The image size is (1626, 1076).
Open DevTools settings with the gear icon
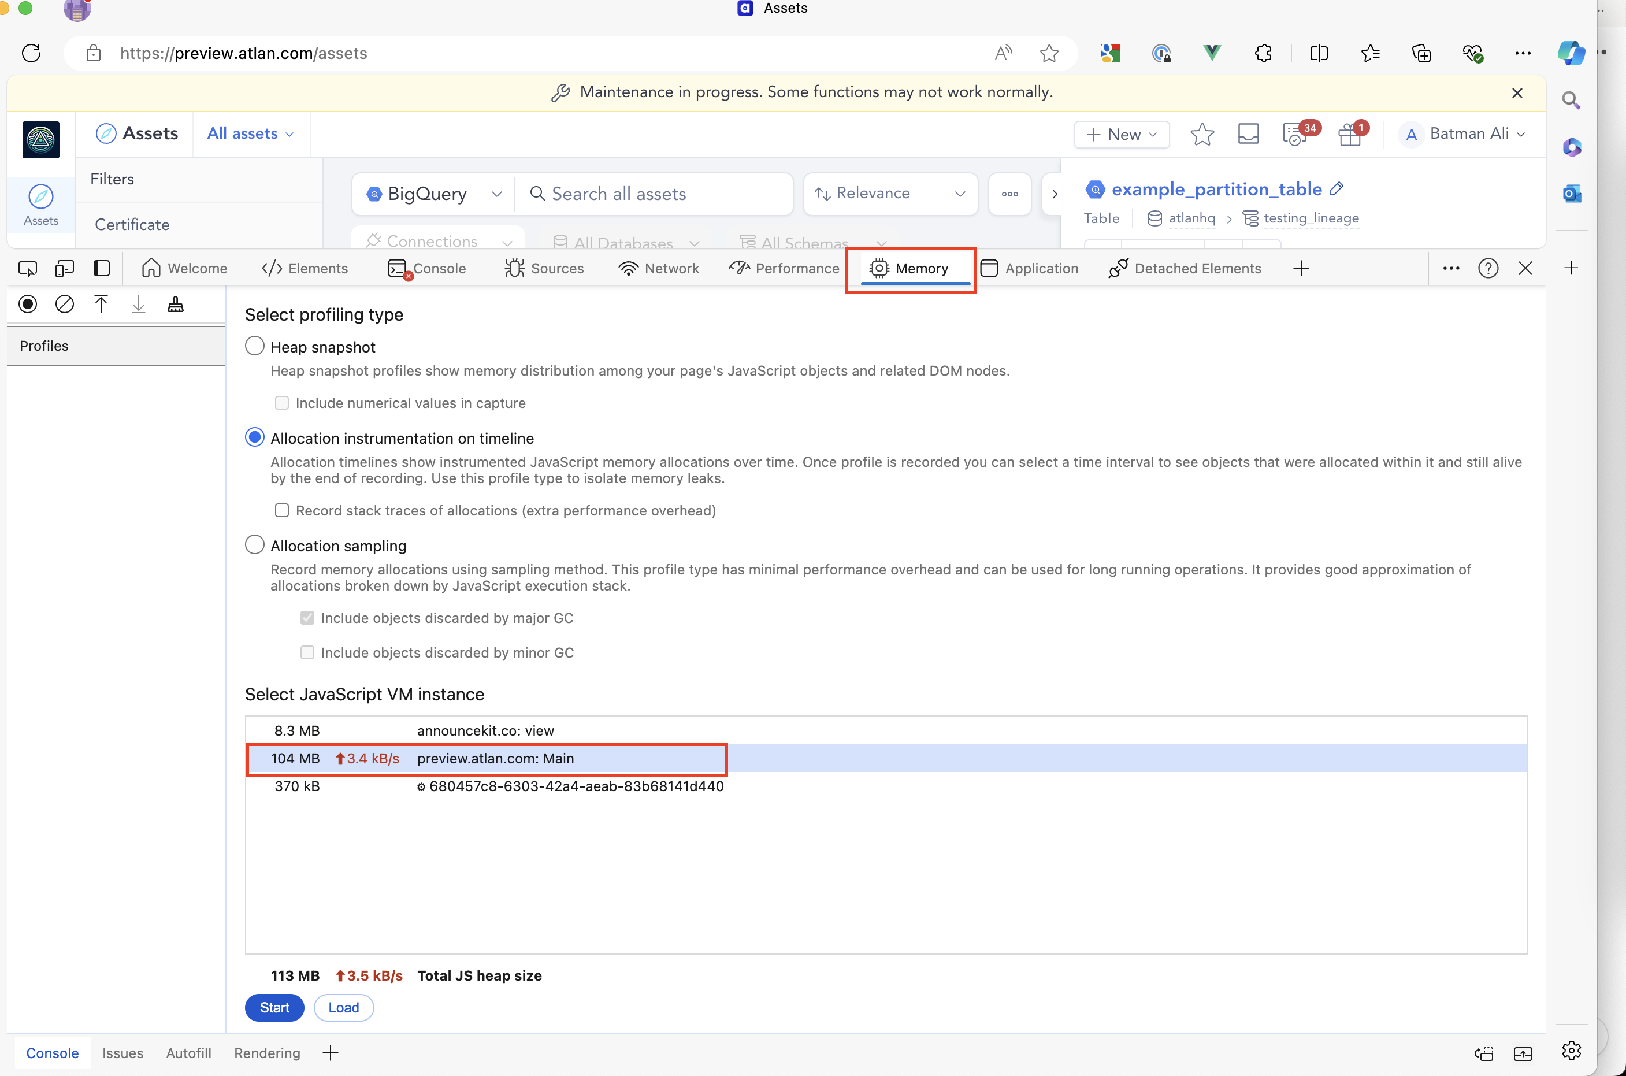[1571, 1051]
